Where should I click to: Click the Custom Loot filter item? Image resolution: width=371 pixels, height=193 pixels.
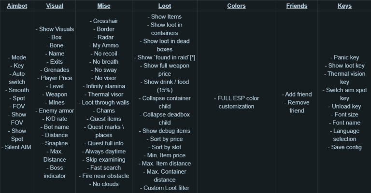point(164,188)
